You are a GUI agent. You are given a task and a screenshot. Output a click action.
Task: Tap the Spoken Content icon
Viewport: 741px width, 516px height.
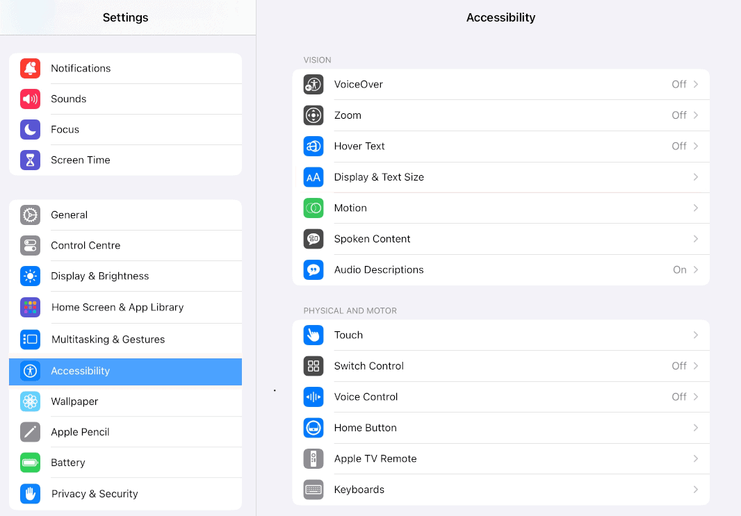(313, 239)
